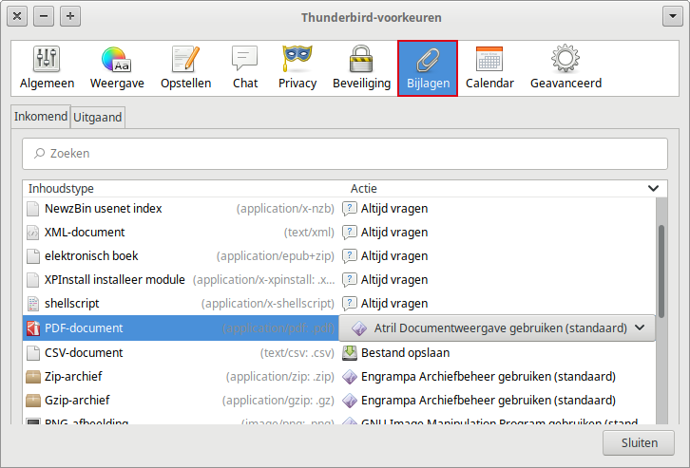The width and height of the screenshot is (690, 468).
Task: Open the Algemeen preferences pane
Action: (47, 68)
